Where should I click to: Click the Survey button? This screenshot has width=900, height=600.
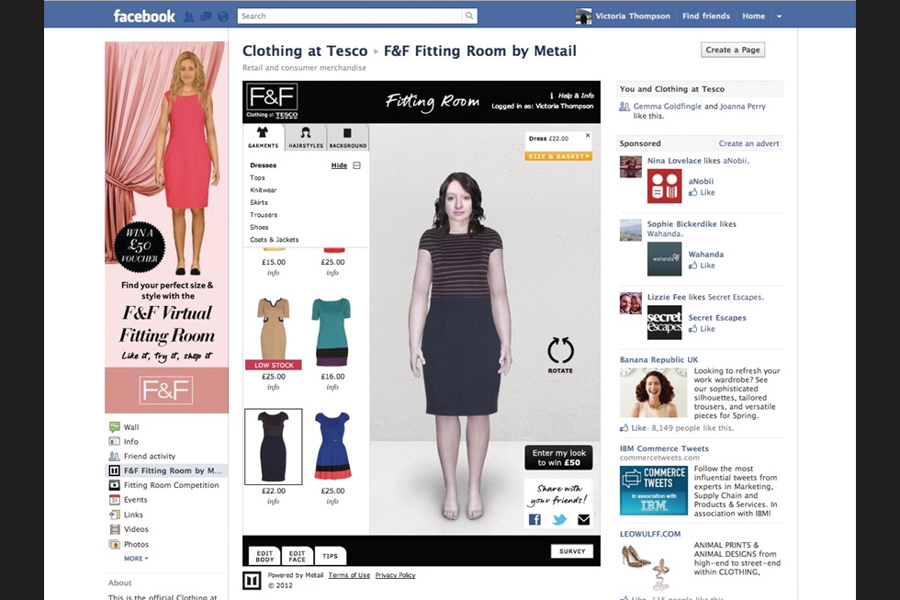[x=572, y=551]
